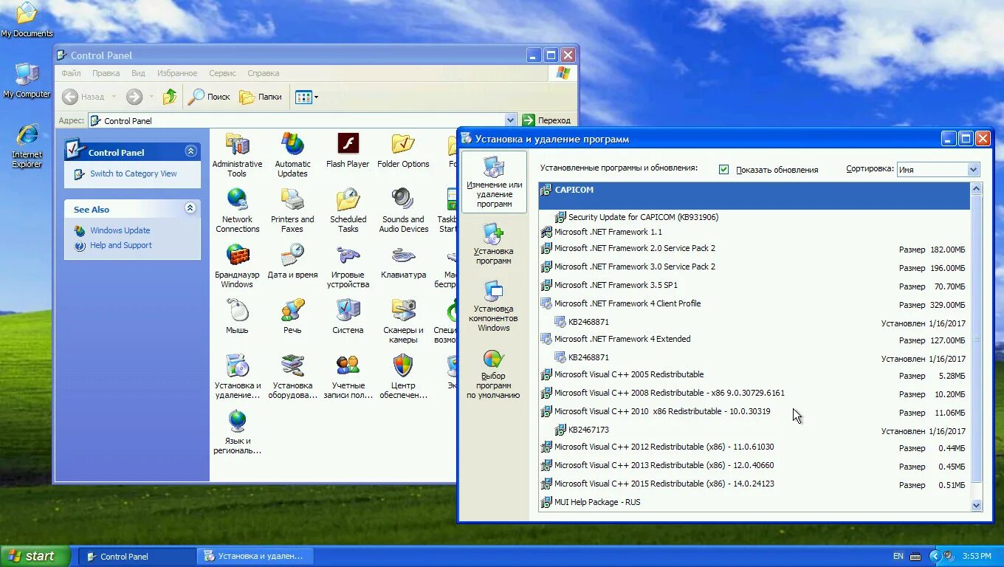This screenshot has height=567, width=1004.
Task: Open Учетные записи пользователей icon
Action: pos(348,377)
